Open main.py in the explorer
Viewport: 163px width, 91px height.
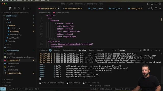pyautogui.click(x=11, y=41)
